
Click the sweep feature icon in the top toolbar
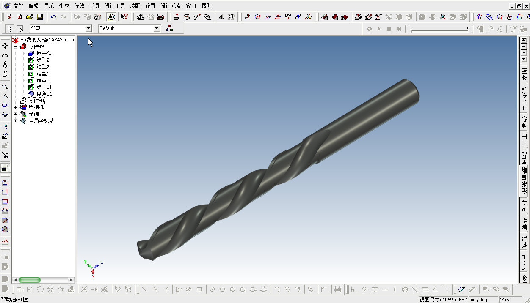(197, 17)
